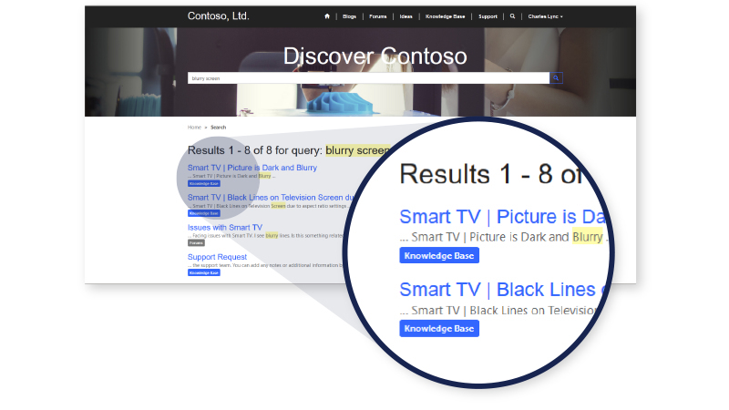Click Knowledge Base tag under Black Lines result
The height and width of the screenshot is (410, 729).
pos(203,213)
